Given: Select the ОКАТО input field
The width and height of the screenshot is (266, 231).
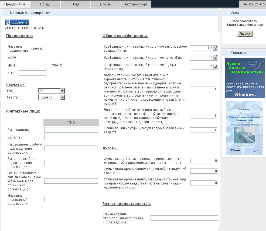Looking at the screenshot, I should click(80, 65).
